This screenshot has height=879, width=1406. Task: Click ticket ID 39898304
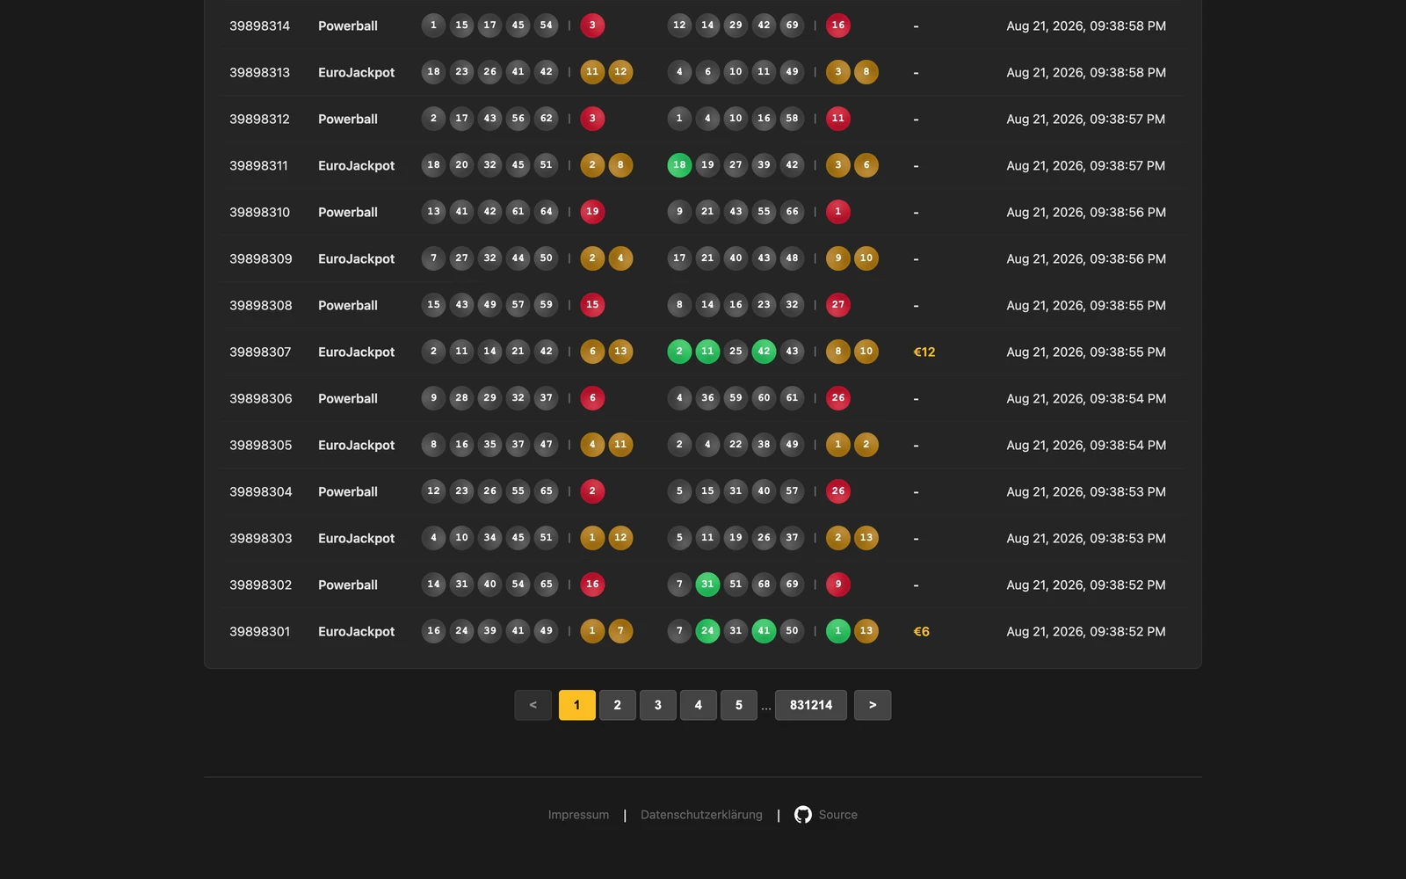[x=261, y=491]
